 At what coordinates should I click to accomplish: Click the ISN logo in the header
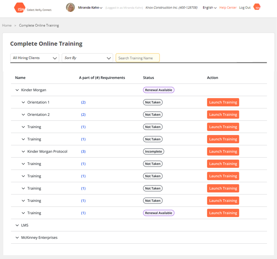click(33, 8)
